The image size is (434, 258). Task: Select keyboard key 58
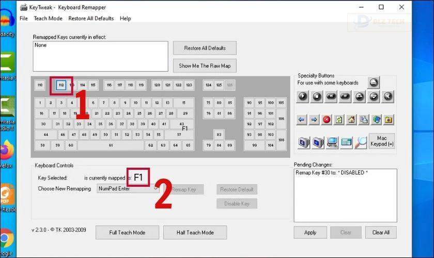point(42,146)
